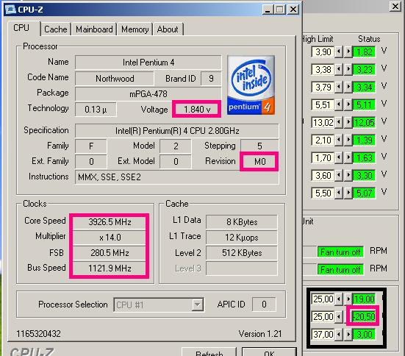The image size is (405, 356).
Task: Click the MMX, SSE, SSE2 instructions field
Action: [x=177, y=177]
